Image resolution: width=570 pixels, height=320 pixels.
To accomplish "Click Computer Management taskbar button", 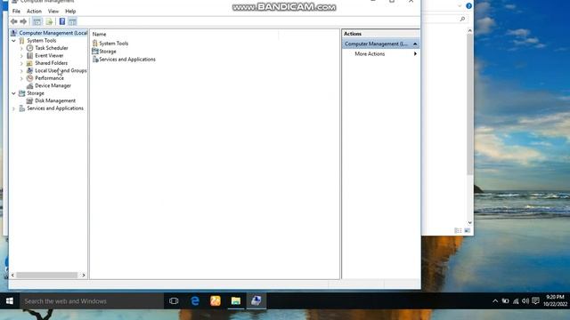I will pos(256,301).
